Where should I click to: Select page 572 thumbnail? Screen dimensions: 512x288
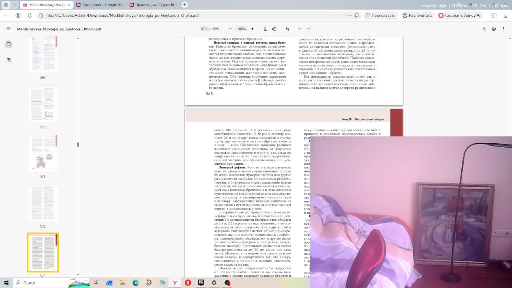(x=43, y=204)
